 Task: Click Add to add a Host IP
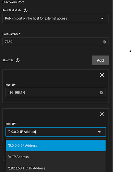pos(100,61)
